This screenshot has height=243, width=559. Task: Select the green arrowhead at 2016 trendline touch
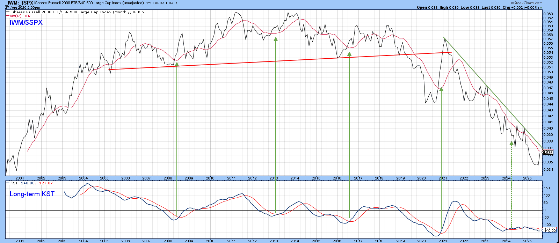click(x=349, y=54)
